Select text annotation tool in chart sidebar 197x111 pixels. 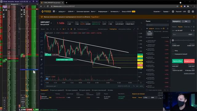[42, 48]
